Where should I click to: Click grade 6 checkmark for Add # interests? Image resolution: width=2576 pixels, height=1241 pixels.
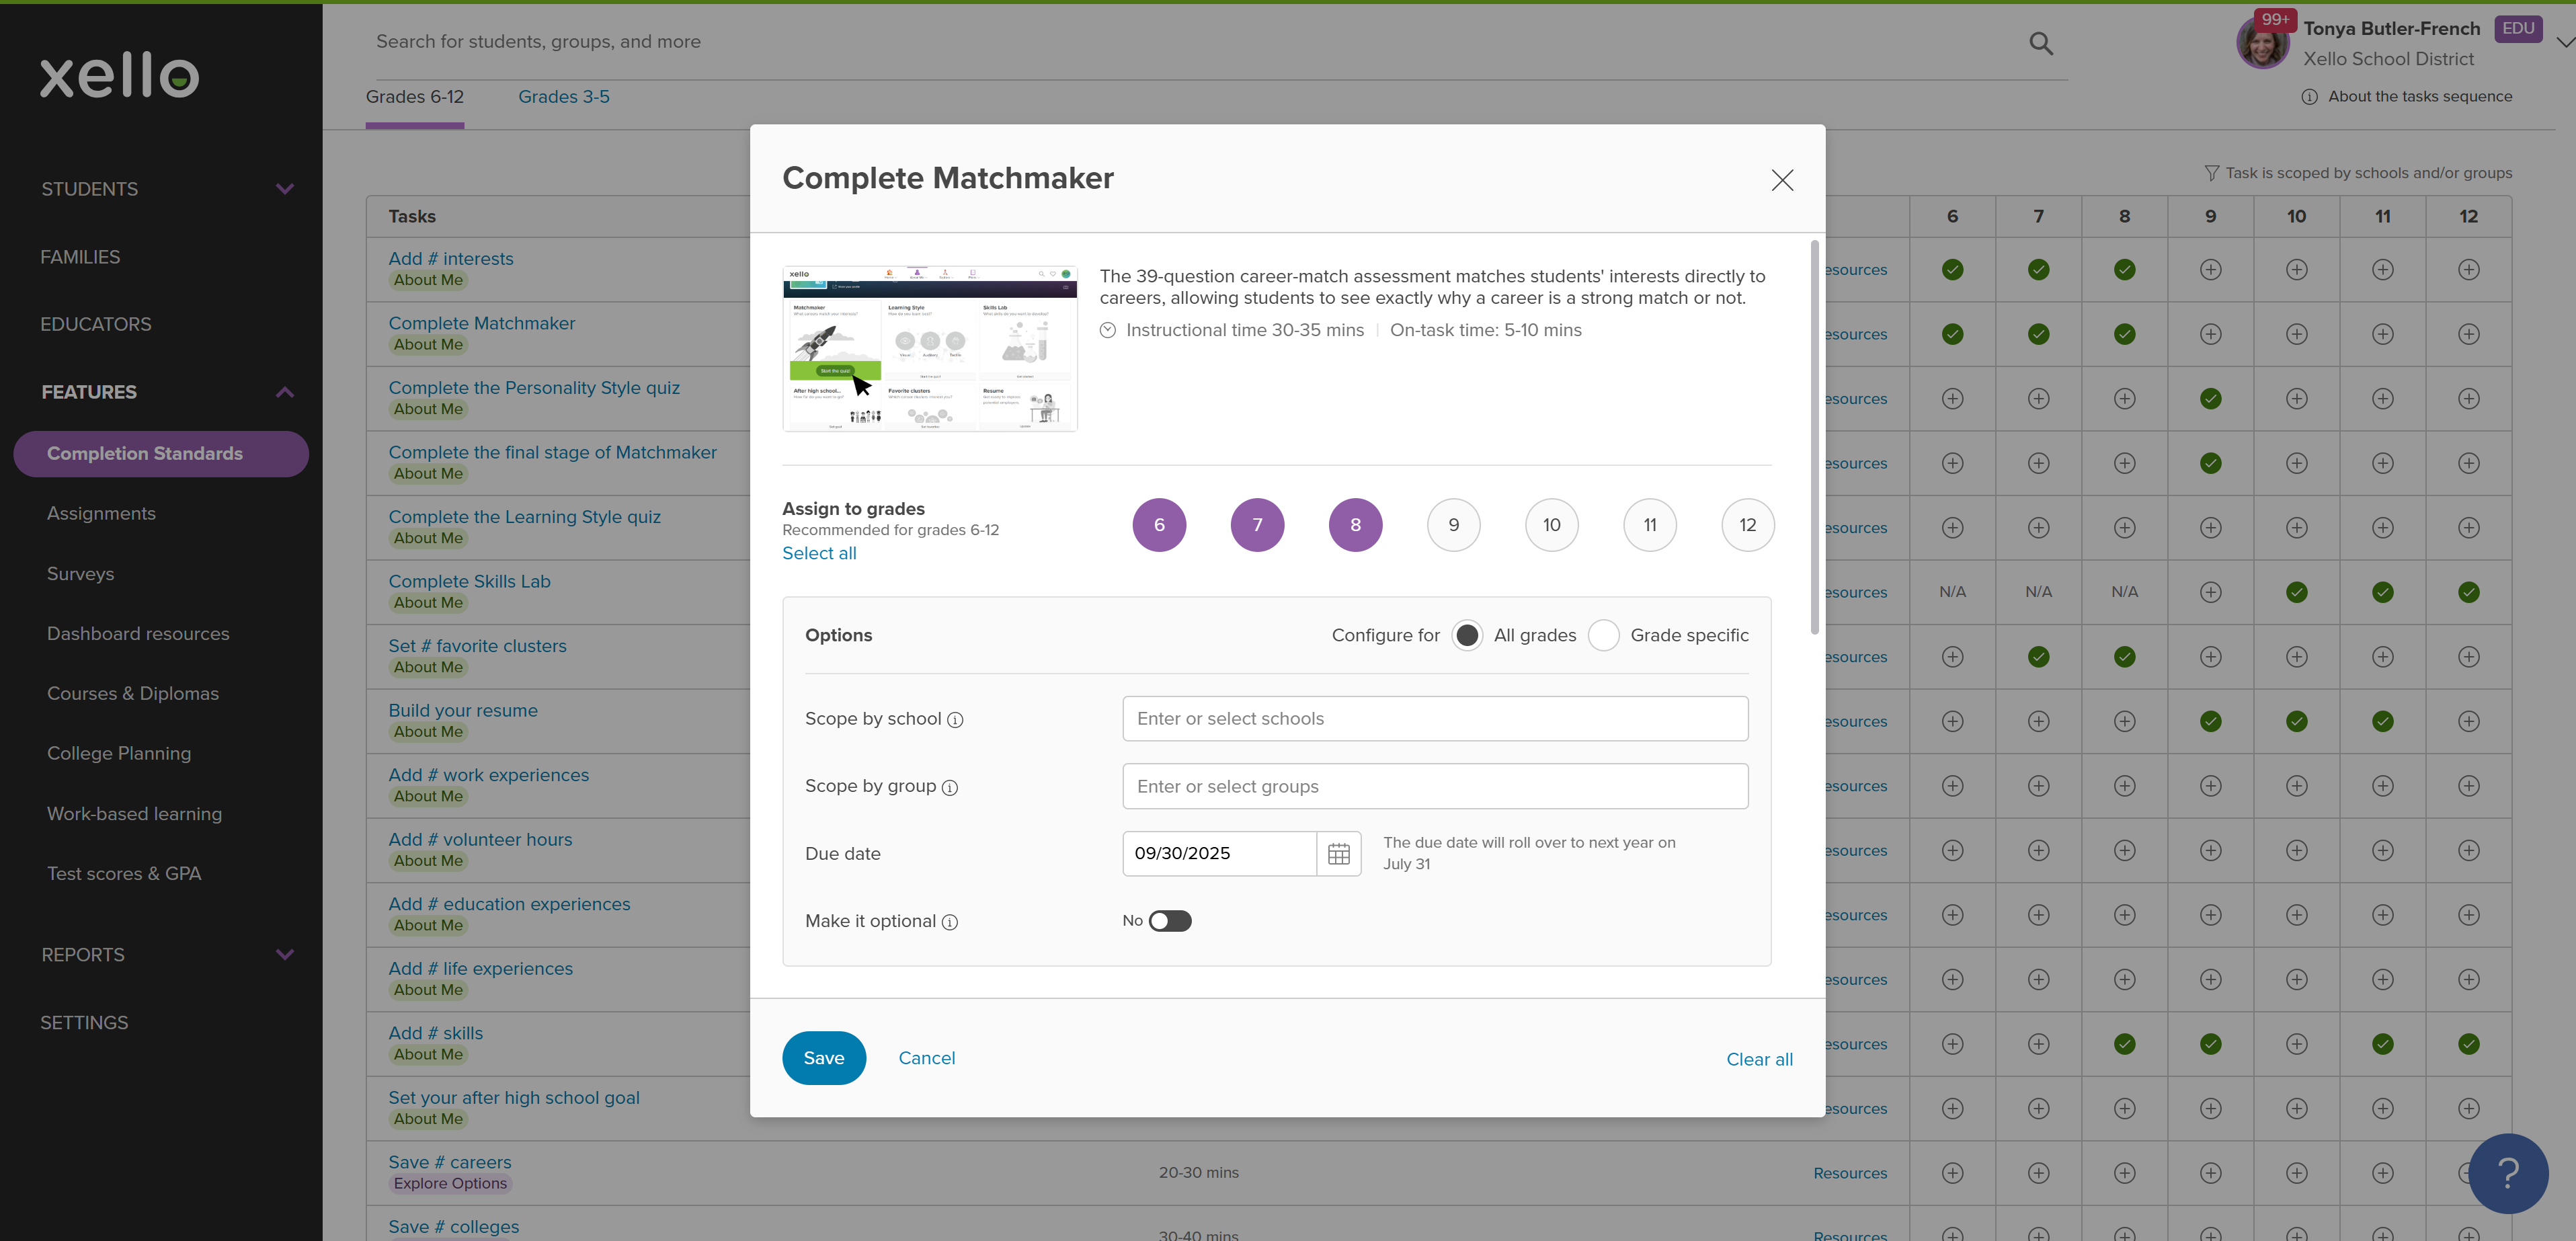click(1952, 270)
